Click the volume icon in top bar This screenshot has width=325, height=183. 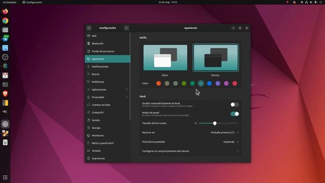point(311,2)
